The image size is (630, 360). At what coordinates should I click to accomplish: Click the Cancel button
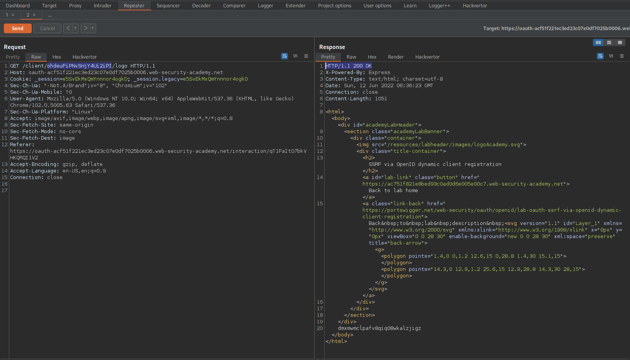tap(47, 28)
